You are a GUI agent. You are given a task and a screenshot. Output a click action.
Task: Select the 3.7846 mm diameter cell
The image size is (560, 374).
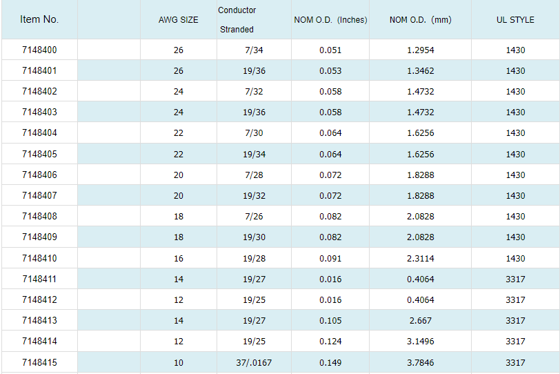[x=420, y=363]
